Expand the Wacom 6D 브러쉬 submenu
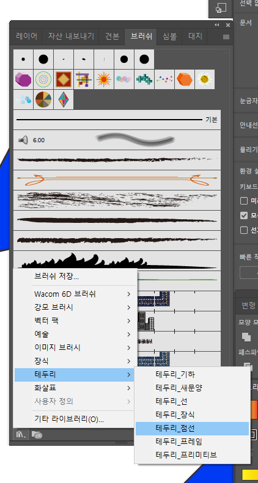The width and height of the screenshot is (258, 483). (x=75, y=294)
